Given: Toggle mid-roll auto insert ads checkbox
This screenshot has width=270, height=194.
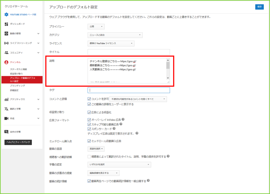Looking at the screenshot, I should [89, 141].
